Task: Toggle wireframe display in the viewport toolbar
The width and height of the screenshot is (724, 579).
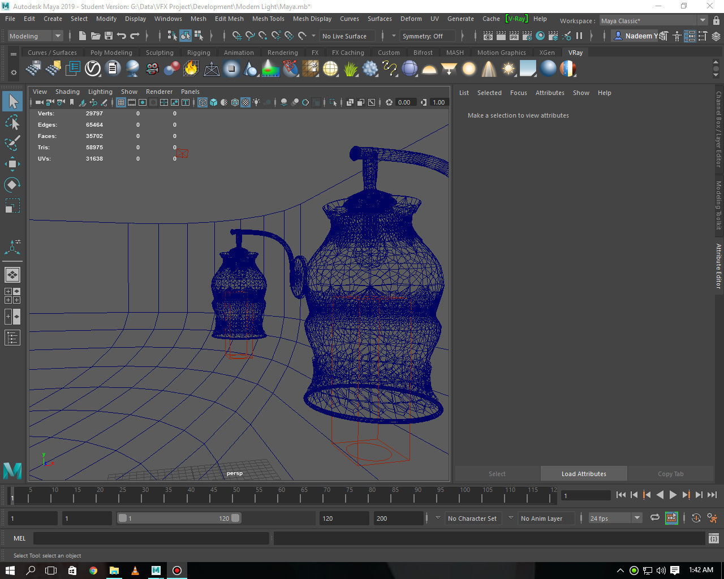Action: coord(202,102)
